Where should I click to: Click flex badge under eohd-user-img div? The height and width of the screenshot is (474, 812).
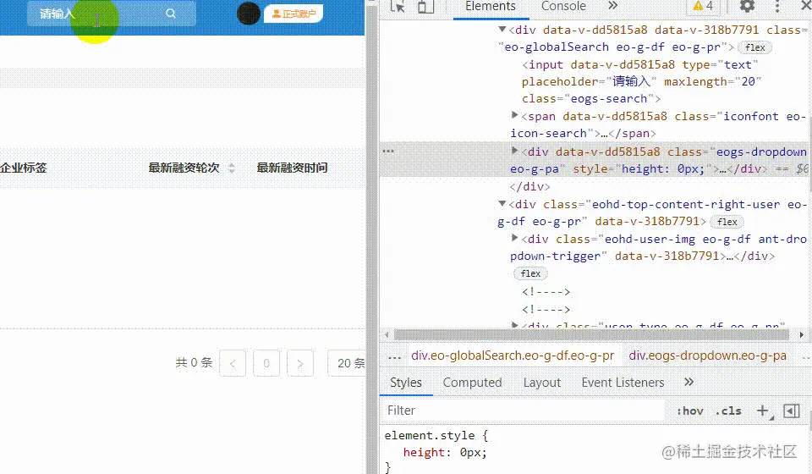click(x=530, y=273)
